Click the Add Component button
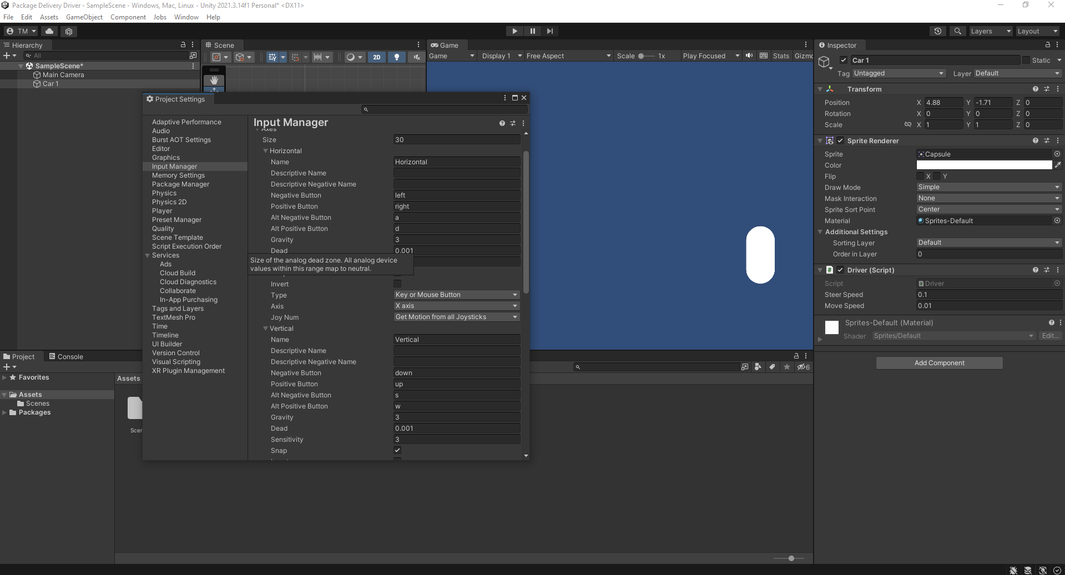 pos(939,363)
